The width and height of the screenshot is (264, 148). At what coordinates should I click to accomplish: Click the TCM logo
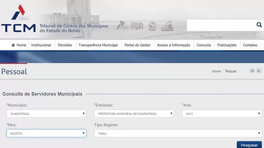click(x=18, y=18)
